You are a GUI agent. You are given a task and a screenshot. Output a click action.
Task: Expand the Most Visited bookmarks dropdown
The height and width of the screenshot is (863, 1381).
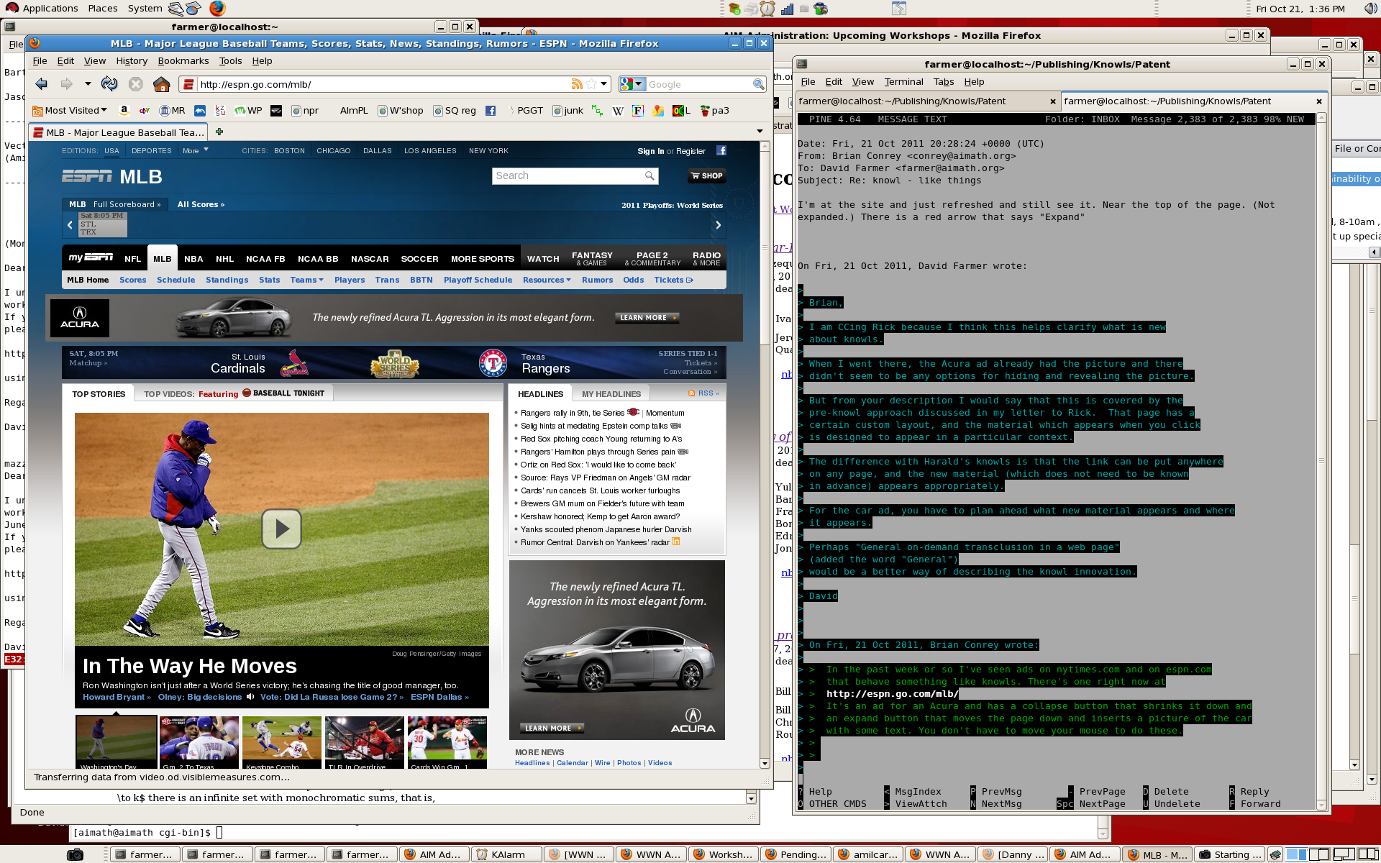pos(70,111)
